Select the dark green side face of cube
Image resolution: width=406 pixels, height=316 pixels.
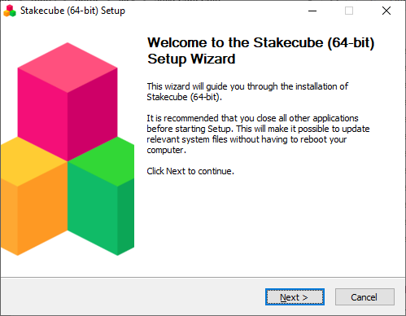pos(126,217)
